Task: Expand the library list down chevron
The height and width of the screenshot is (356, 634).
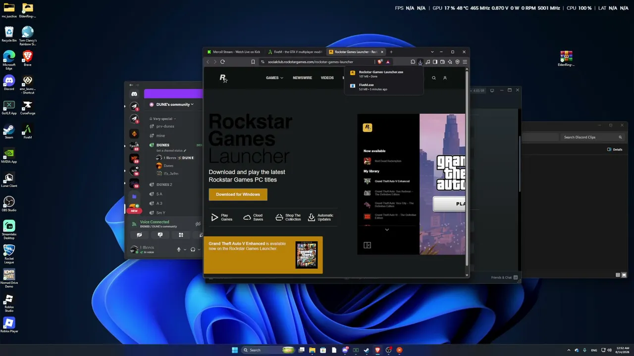Action: pos(387,229)
